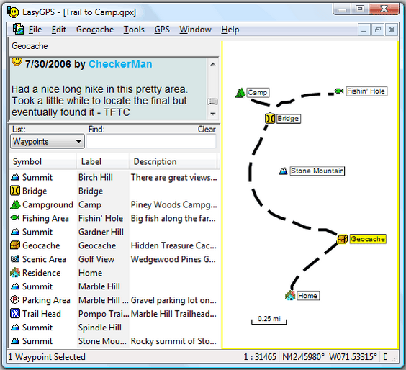The height and width of the screenshot is (370, 406).
Task: Sort list by Symbol column header
Action: (42, 161)
